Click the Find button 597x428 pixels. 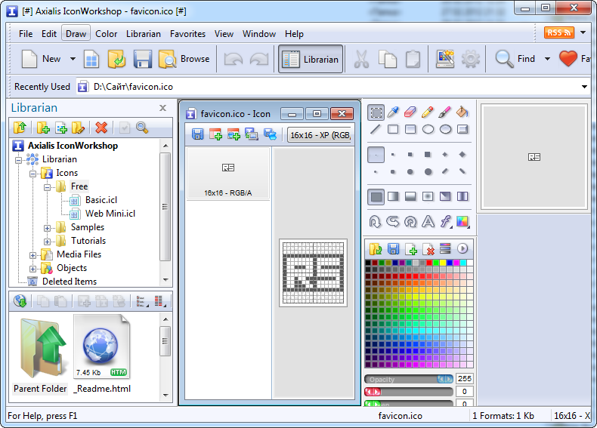[x=515, y=59]
